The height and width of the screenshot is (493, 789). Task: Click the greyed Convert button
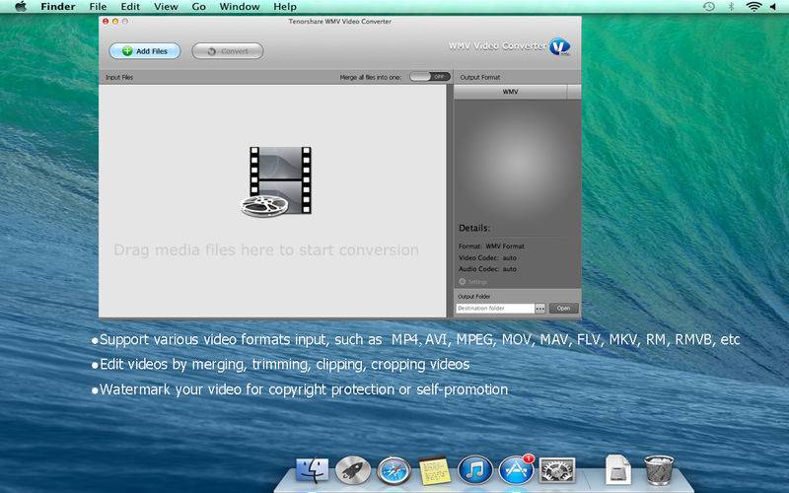pyautogui.click(x=228, y=51)
